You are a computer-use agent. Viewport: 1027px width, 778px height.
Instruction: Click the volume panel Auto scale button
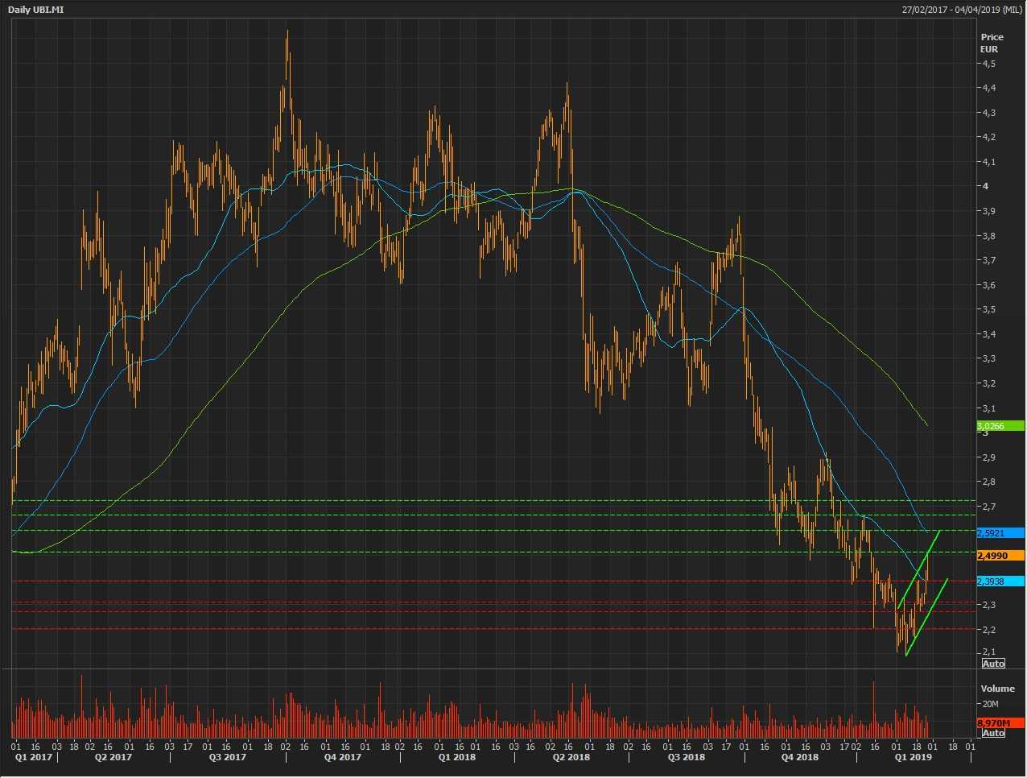click(993, 733)
